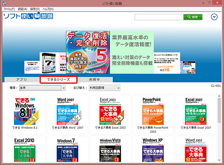Click the caption できる大事典 Excel 2003
224x165 pixels.
(110, 128)
